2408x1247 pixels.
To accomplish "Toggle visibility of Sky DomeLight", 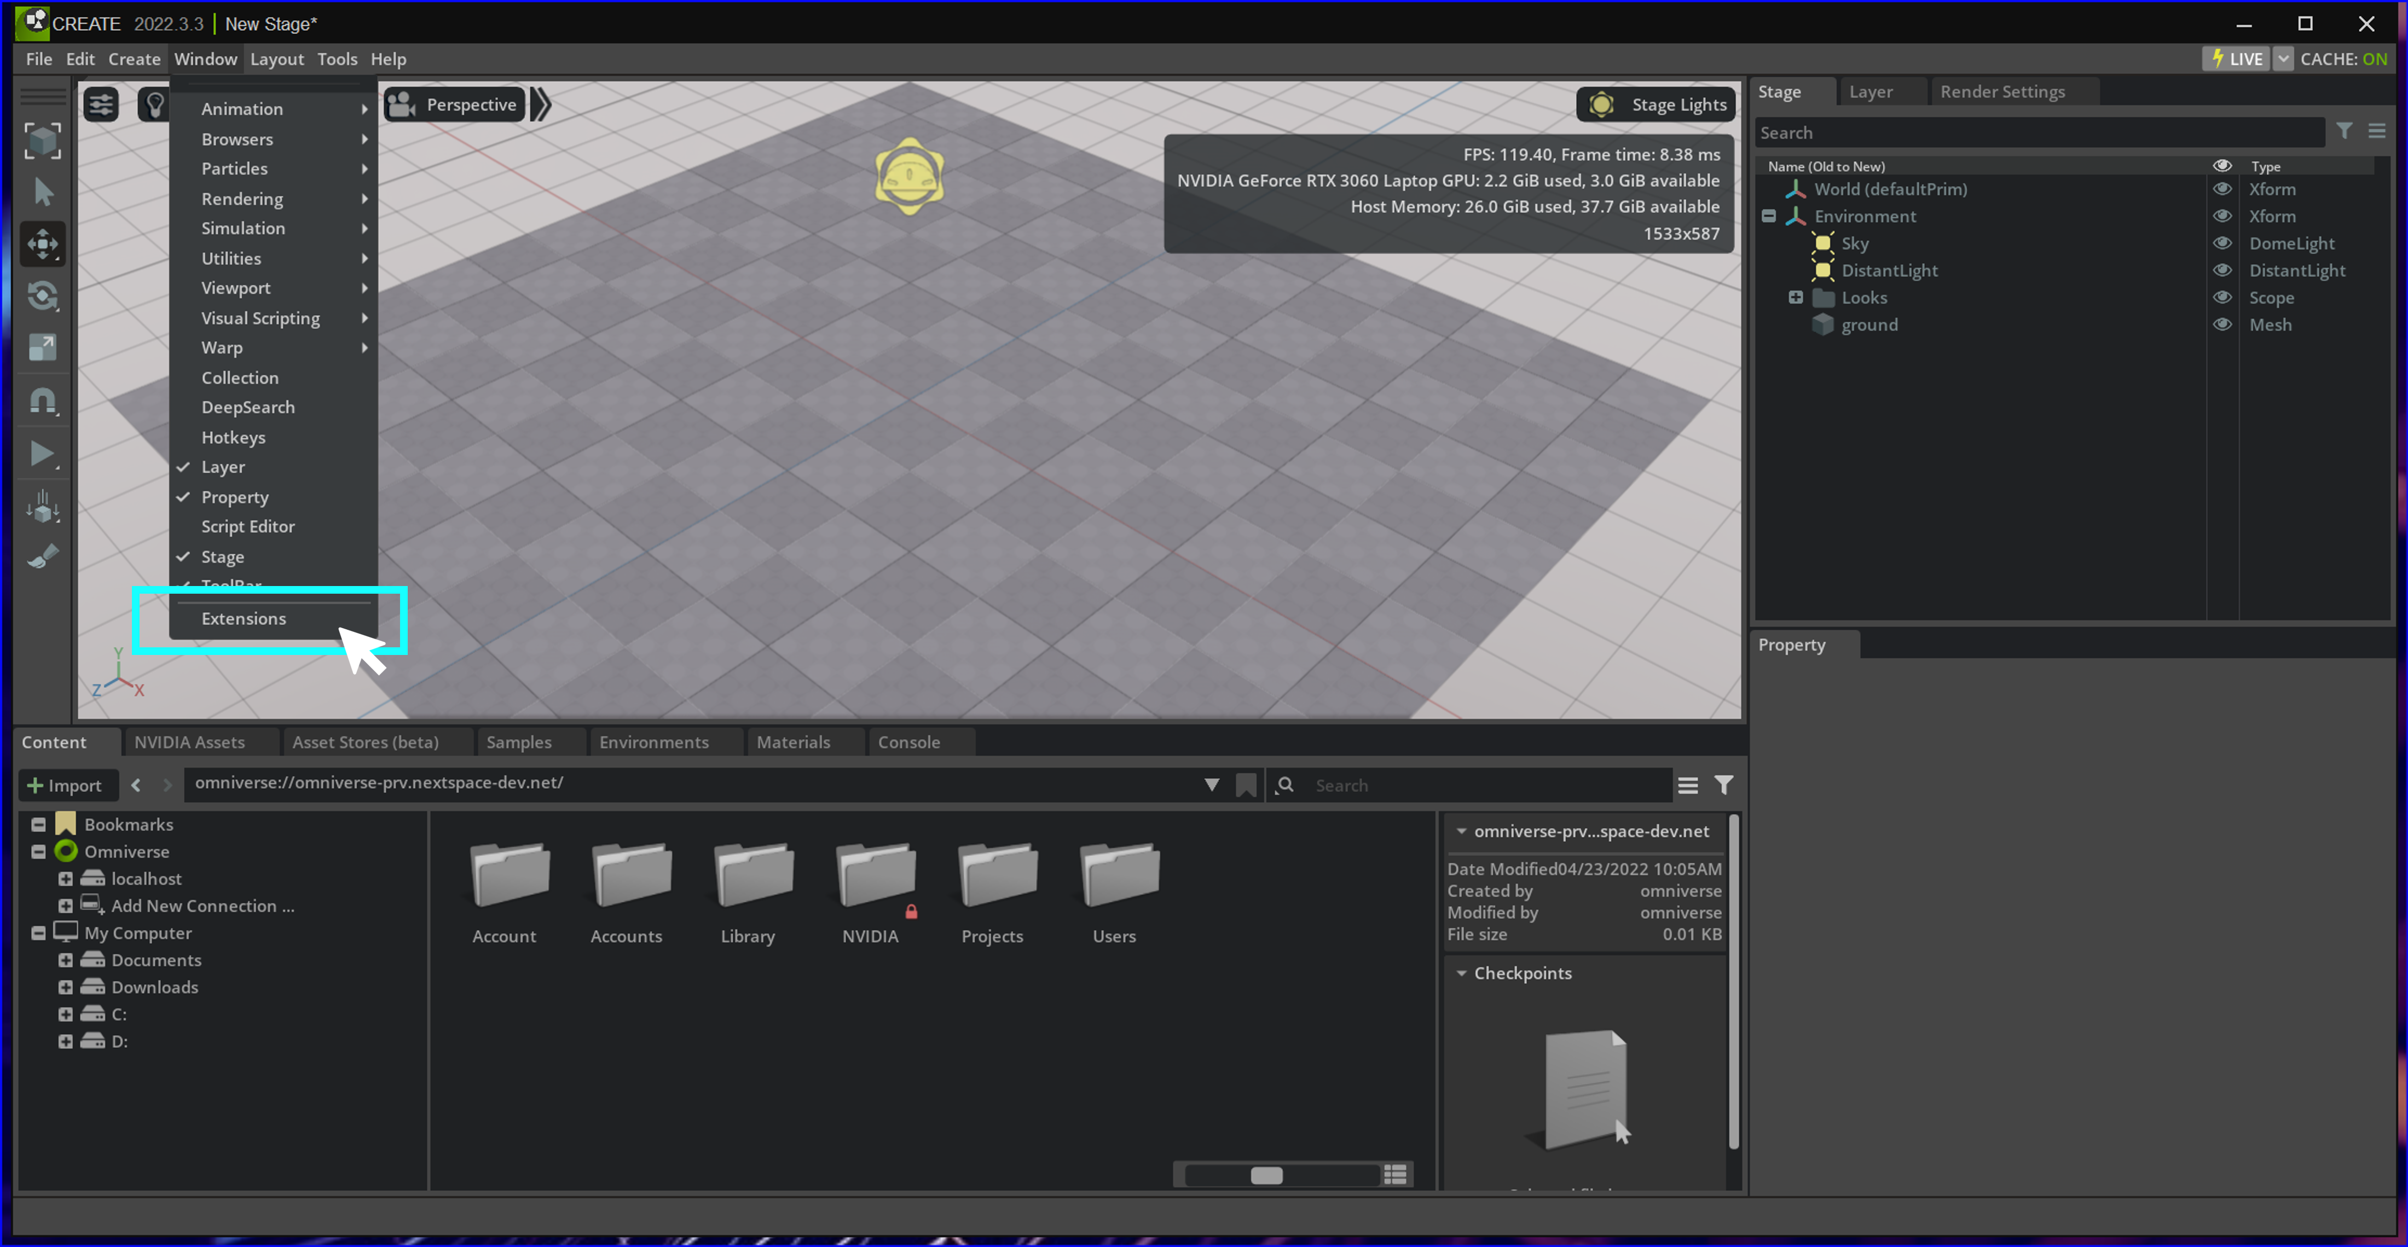I will [x=2222, y=243].
